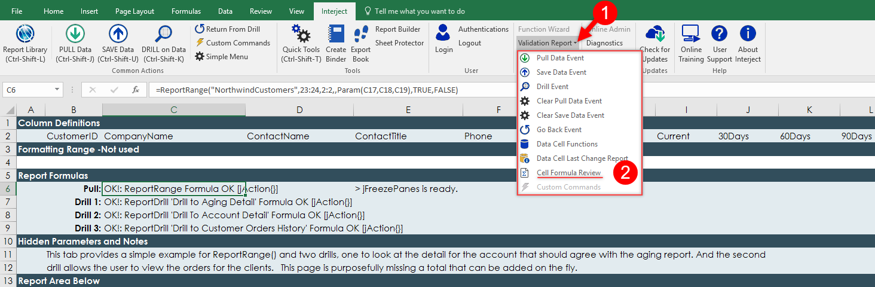Click the Function Wizard button
The image size is (875, 287).
coord(544,29)
